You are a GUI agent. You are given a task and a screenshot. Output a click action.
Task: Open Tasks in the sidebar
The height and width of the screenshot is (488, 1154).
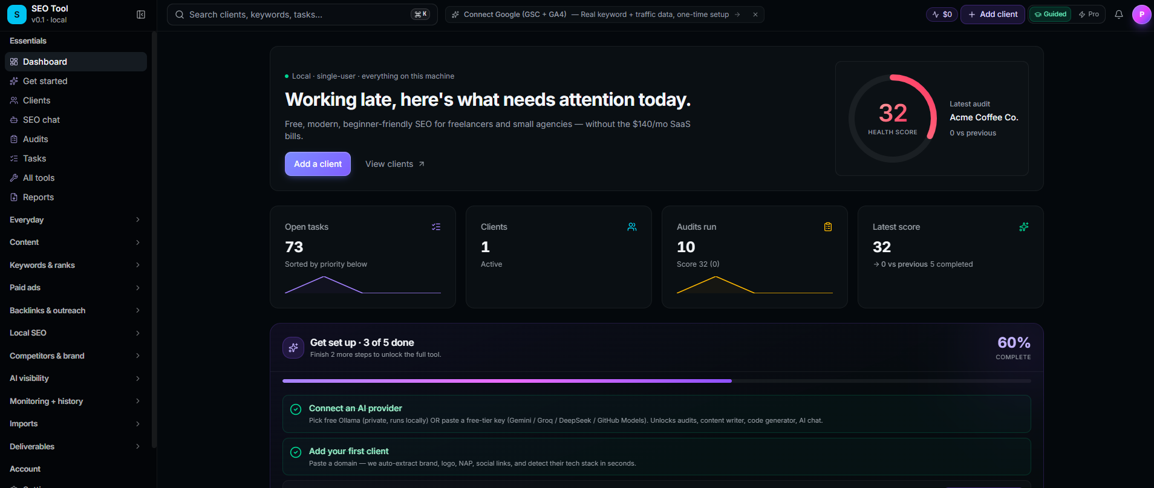pyautogui.click(x=76, y=158)
